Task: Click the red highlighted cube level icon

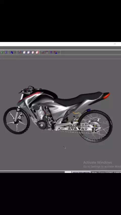Action: pos(37,52)
